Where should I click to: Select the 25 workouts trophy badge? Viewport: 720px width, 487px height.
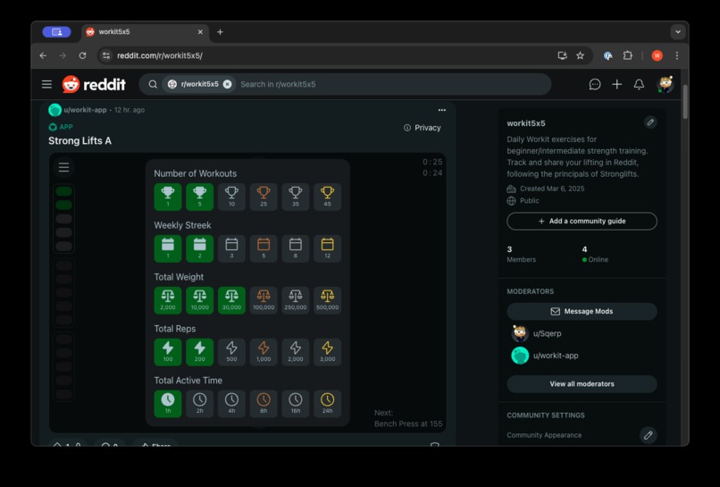pyautogui.click(x=264, y=197)
